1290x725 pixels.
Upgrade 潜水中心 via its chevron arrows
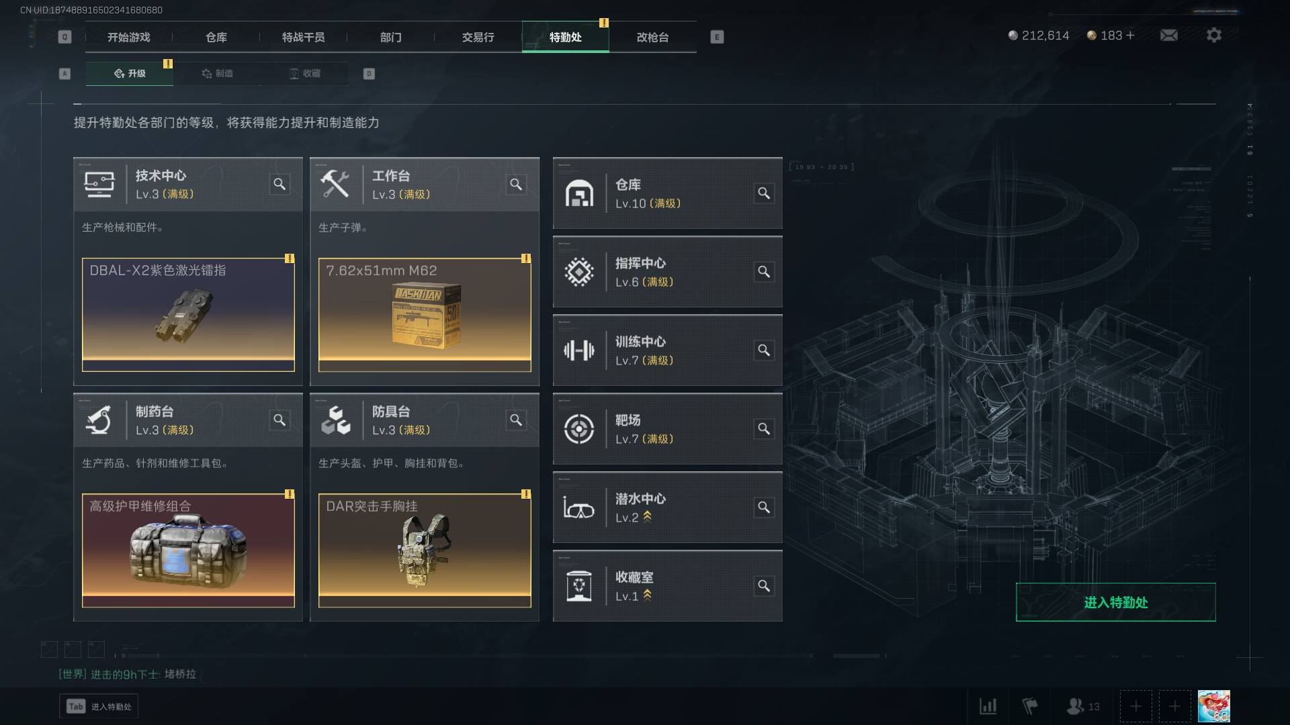[x=647, y=517]
